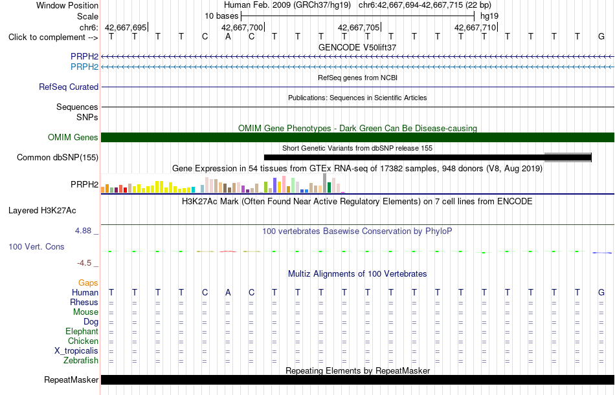Click the A base in the Human alignment row
615x395 pixels.
tap(228, 292)
